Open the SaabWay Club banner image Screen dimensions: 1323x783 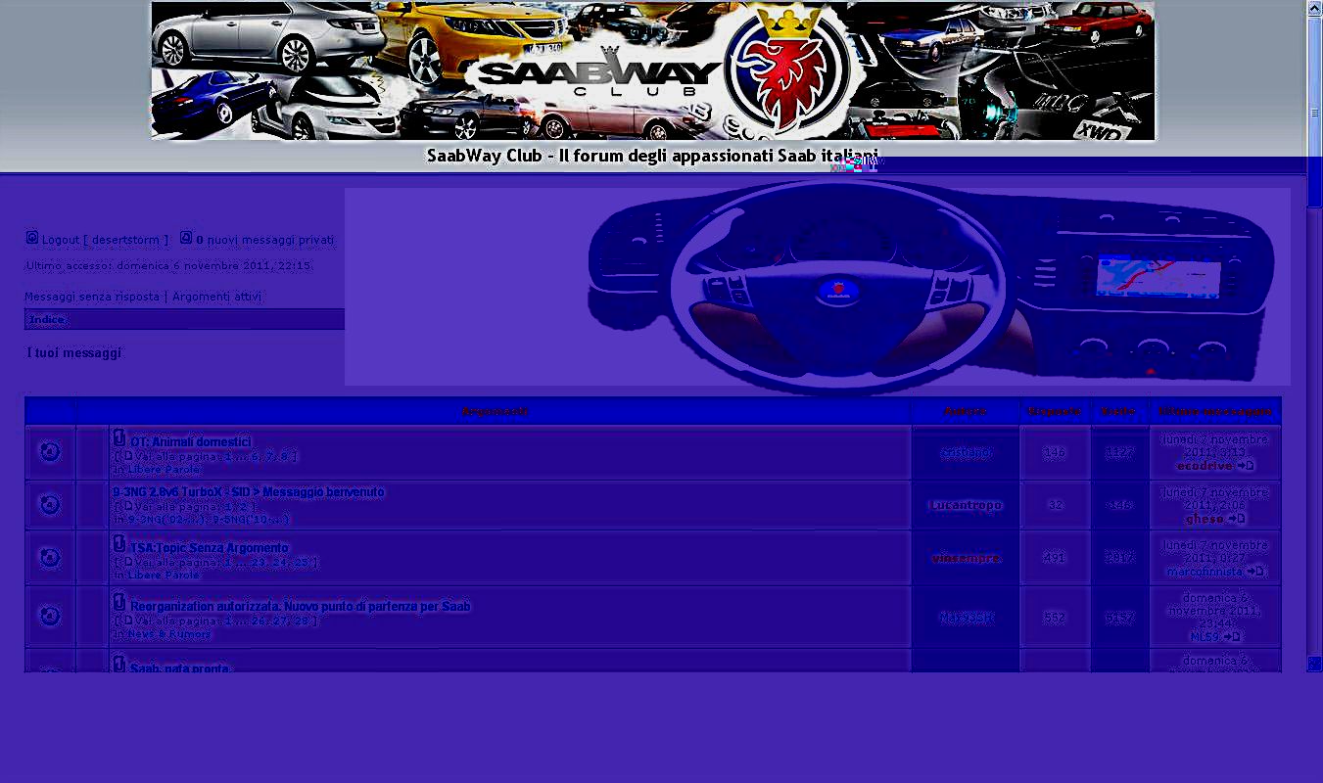[653, 70]
